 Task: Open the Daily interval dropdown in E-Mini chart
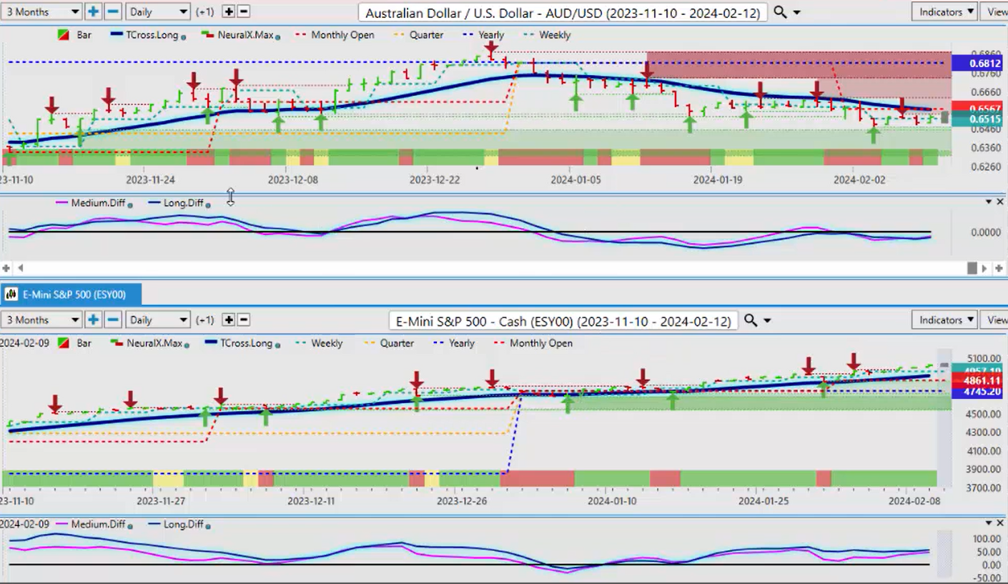click(x=157, y=320)
